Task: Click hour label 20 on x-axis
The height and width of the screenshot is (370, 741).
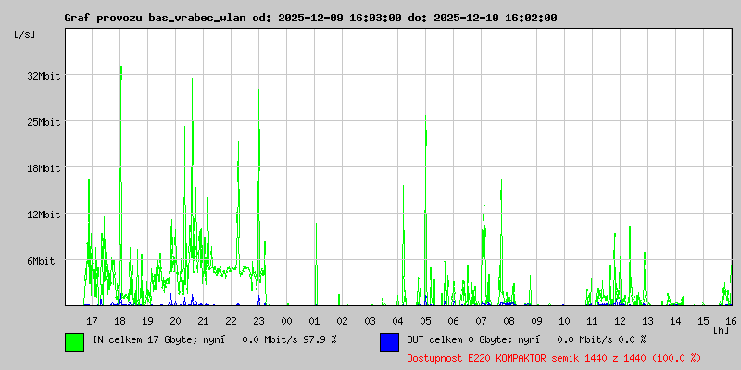Action: [x=175, y=321]
